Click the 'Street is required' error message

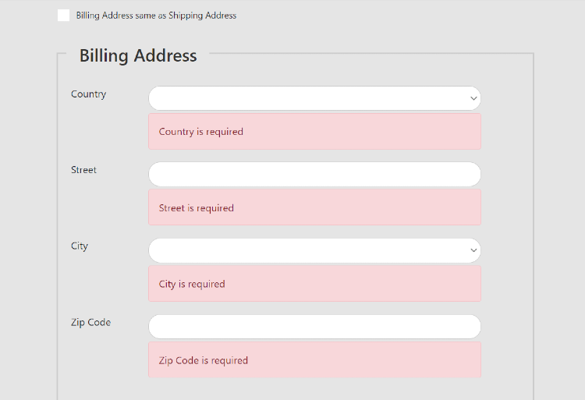point(197,208)
